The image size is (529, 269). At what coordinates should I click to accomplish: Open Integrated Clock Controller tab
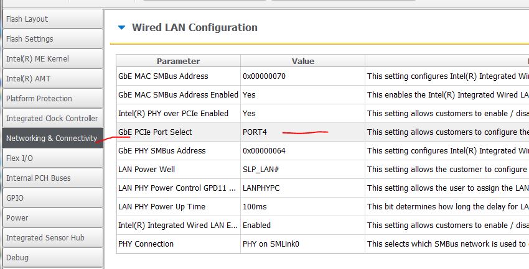click(51, 118)
